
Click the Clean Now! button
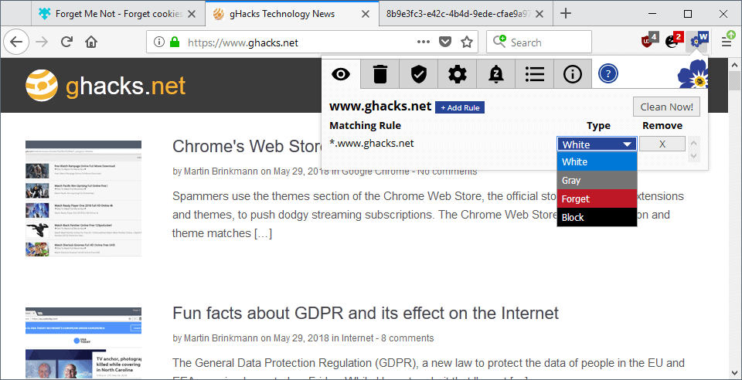[666, 107]
